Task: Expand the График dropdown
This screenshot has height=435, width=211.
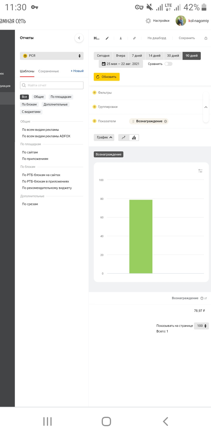Action: [104, 138]
